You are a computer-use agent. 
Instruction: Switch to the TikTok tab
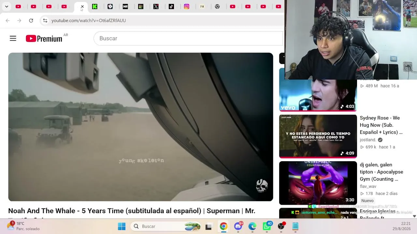click(x=171, y=6)
